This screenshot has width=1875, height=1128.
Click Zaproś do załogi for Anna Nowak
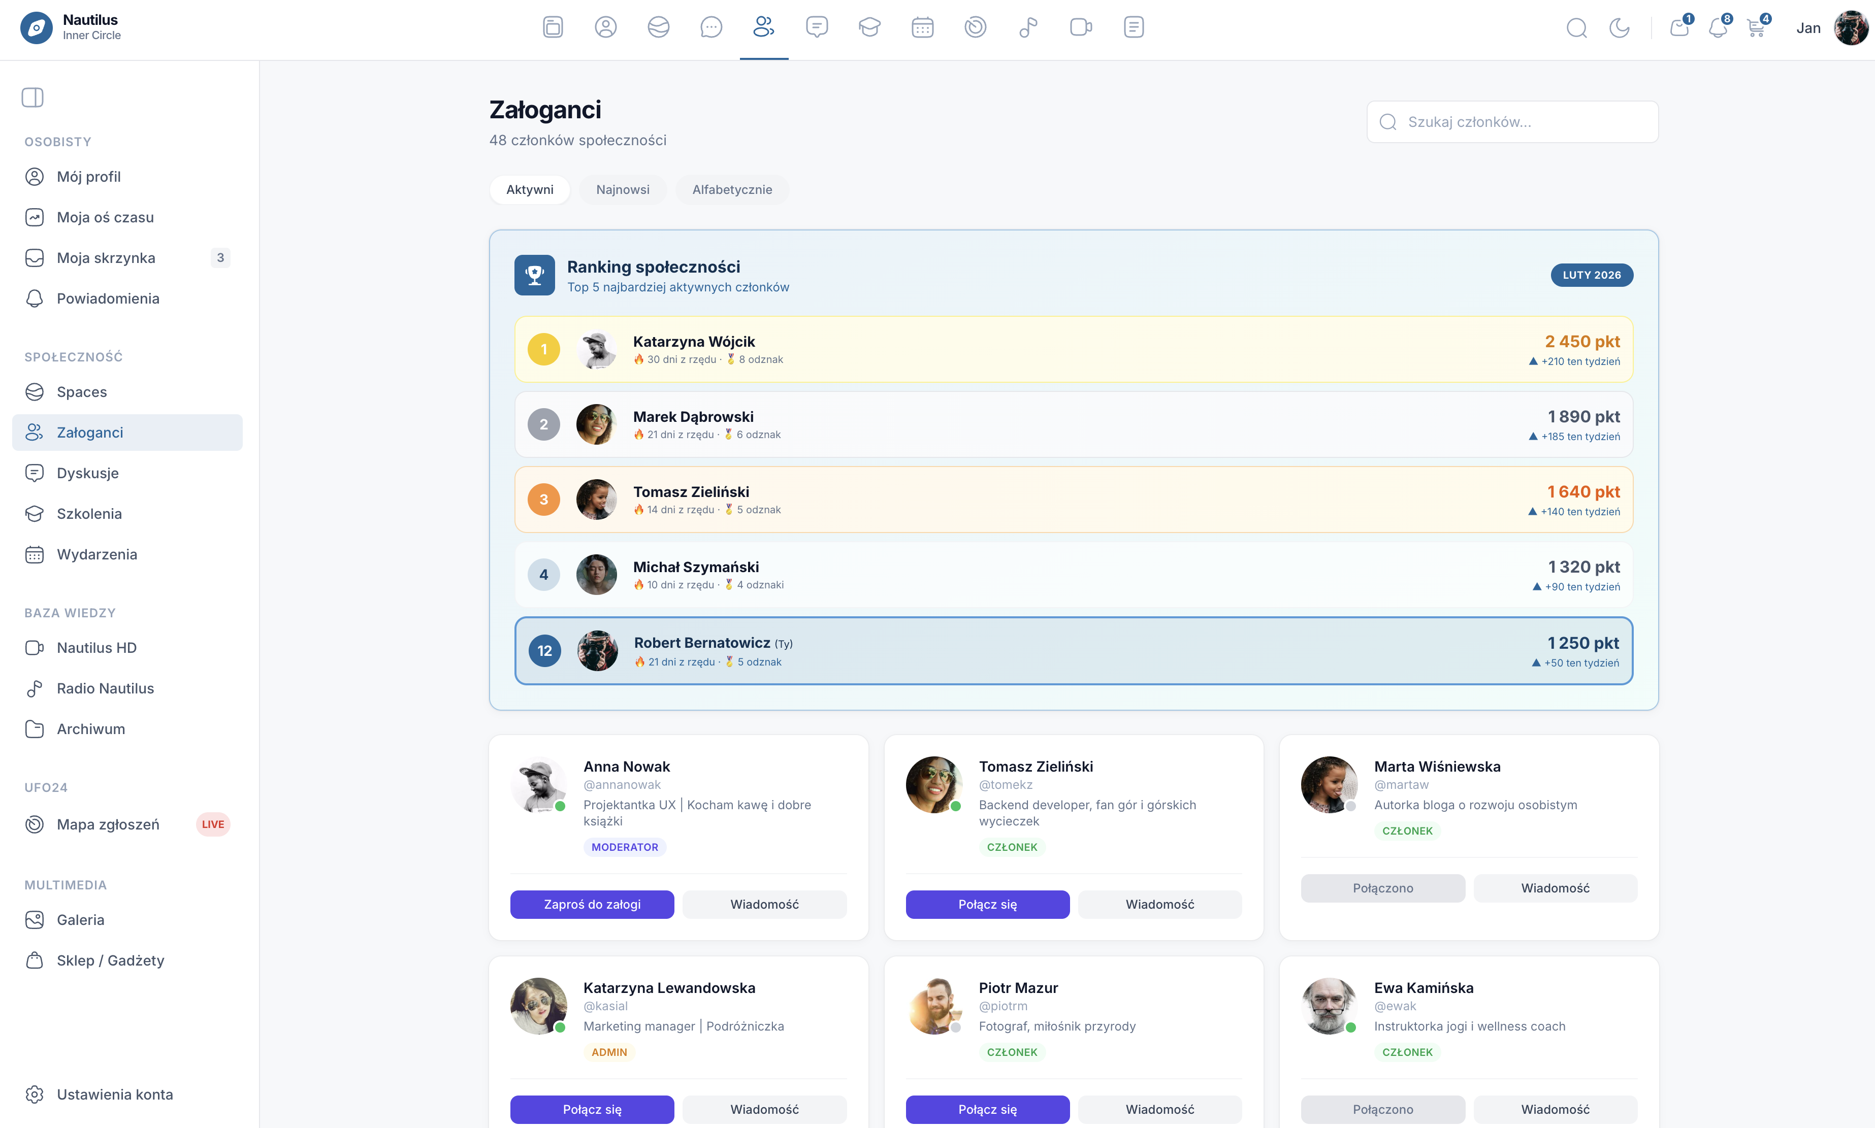tap(592, 905)
